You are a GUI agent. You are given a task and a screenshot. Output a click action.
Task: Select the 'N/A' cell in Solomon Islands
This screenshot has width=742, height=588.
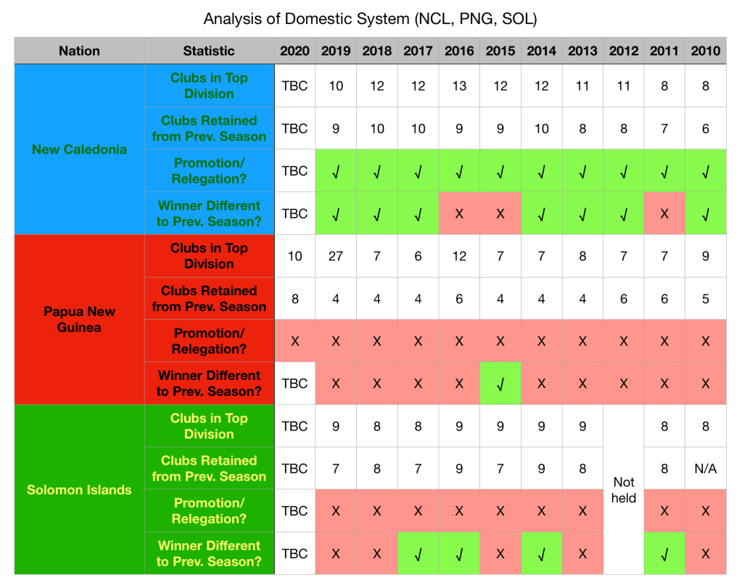(x=706, y=468)
